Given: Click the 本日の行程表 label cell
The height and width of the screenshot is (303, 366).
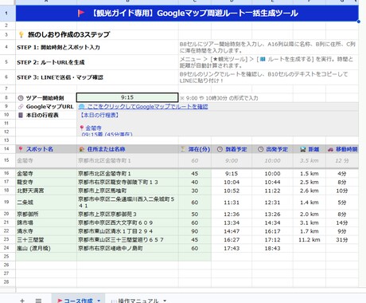Looking at the screenshot, I should [x=46, y=115].
